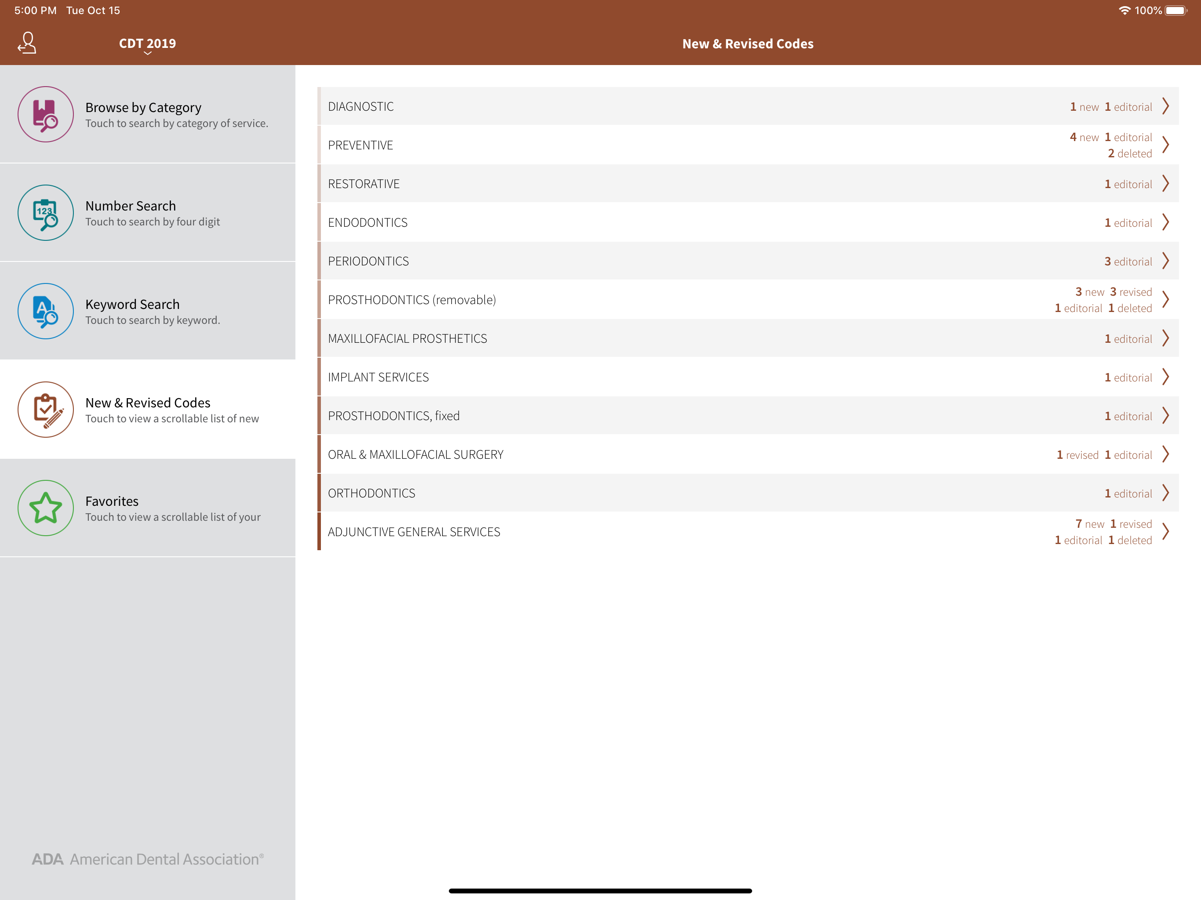
Task: Open PROSTHODONTICS, fixed category
Action: [748, 415]
